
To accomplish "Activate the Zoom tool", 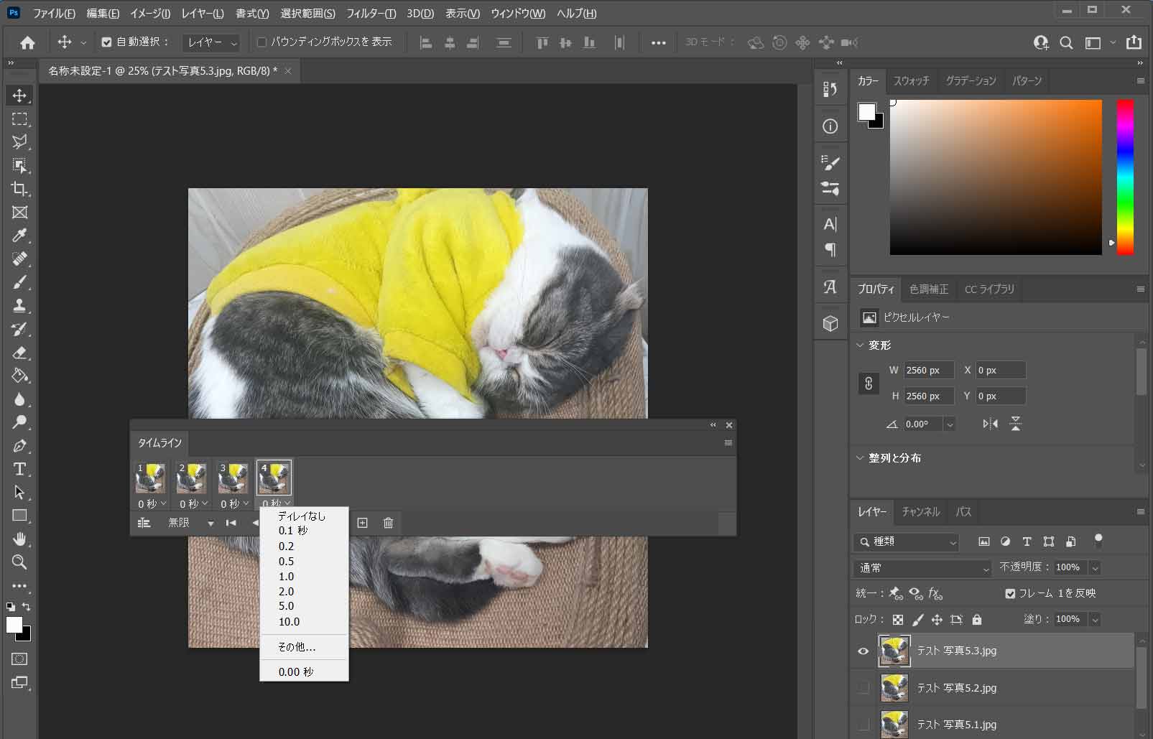I will click(19, 562).
